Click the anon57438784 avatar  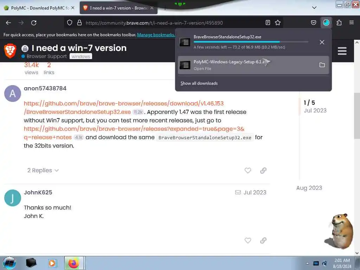click(x=13, y=94)
